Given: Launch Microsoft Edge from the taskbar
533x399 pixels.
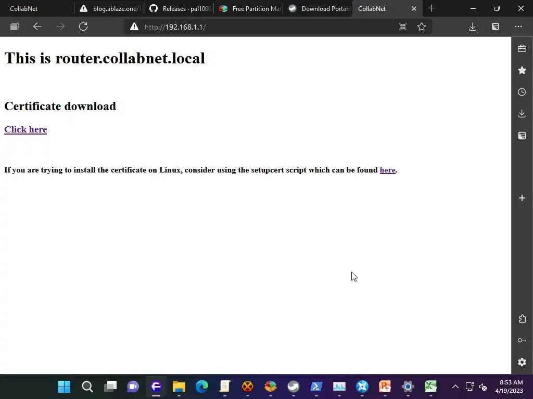Looking at the screenshot, I should coord(202,387).
